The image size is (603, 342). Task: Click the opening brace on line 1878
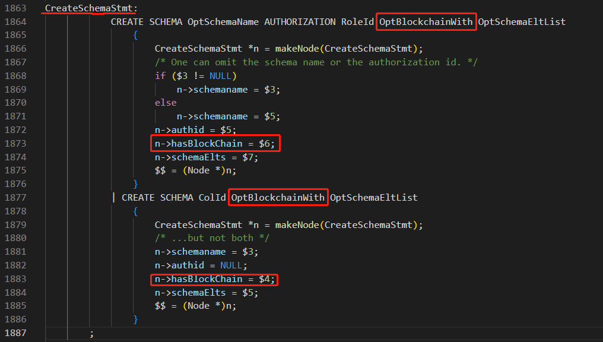[x=135, y=211]
